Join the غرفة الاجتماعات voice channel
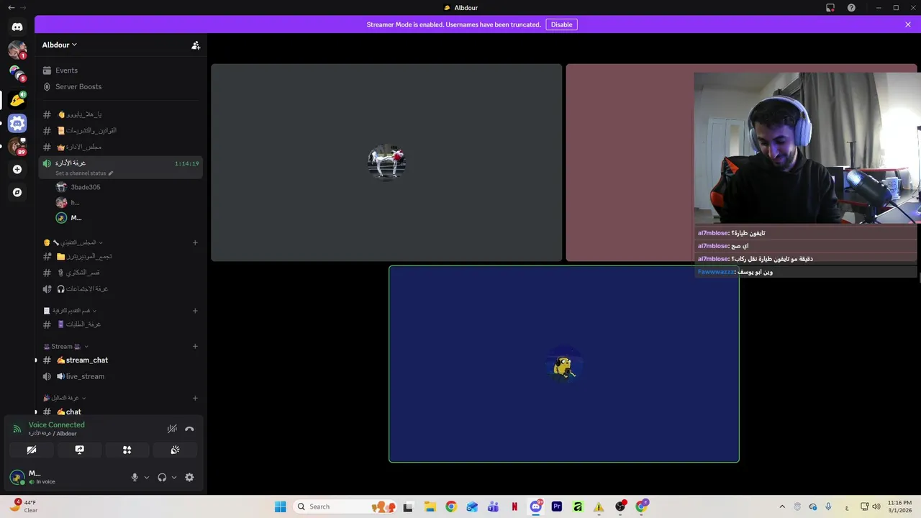Image resolution: width=921 pixels, height=518 pixels. (121, 288)
